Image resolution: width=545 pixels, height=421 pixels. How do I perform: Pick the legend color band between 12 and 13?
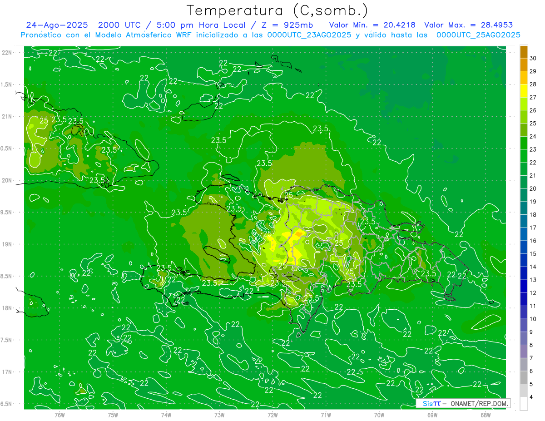click(x=524, y=286)
